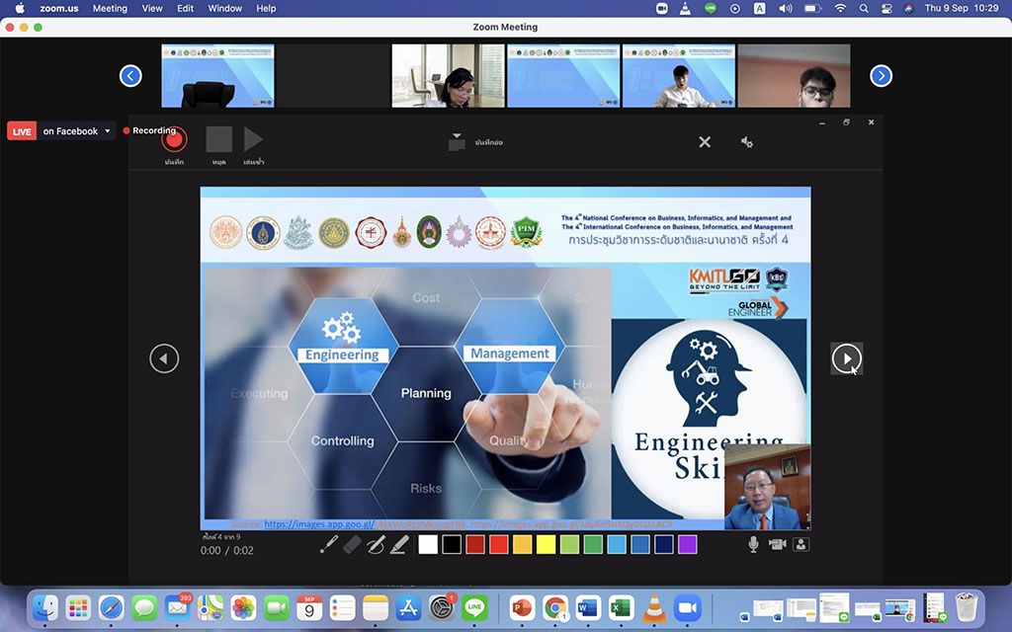Open Mail with 393 badge in Dock
The image size is (1012, 632).
177,607
